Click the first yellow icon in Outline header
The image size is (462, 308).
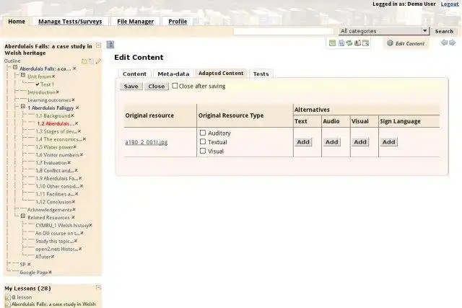pyautogui.click(x=84, y=61)
